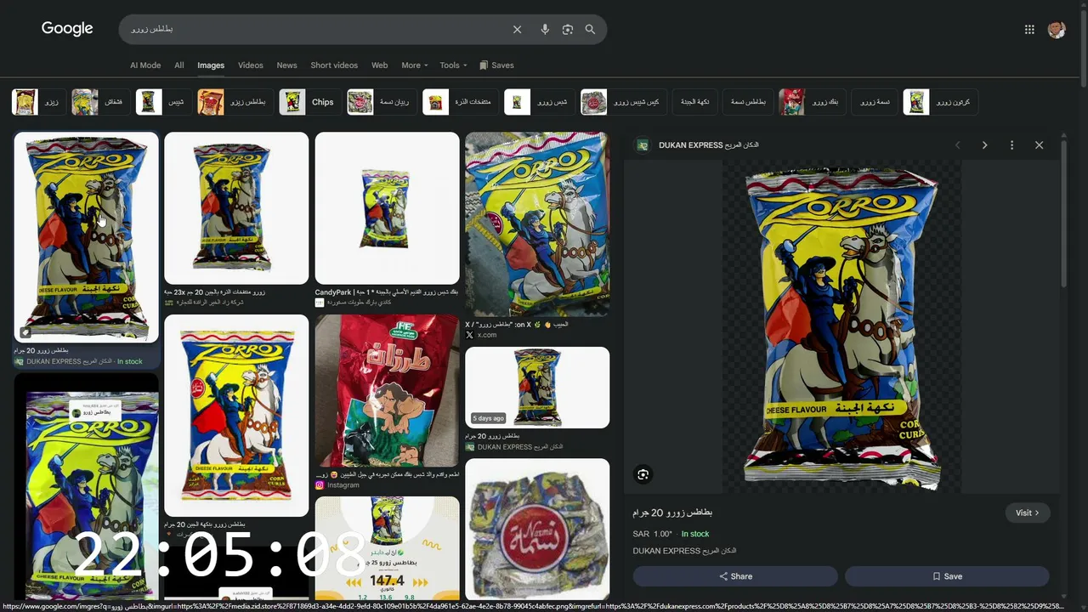Show the next image in the preview panel
This screenshot has width=1088, height=612.
[x=984, y=145]
